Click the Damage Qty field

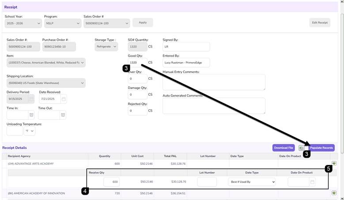[138, 95]
